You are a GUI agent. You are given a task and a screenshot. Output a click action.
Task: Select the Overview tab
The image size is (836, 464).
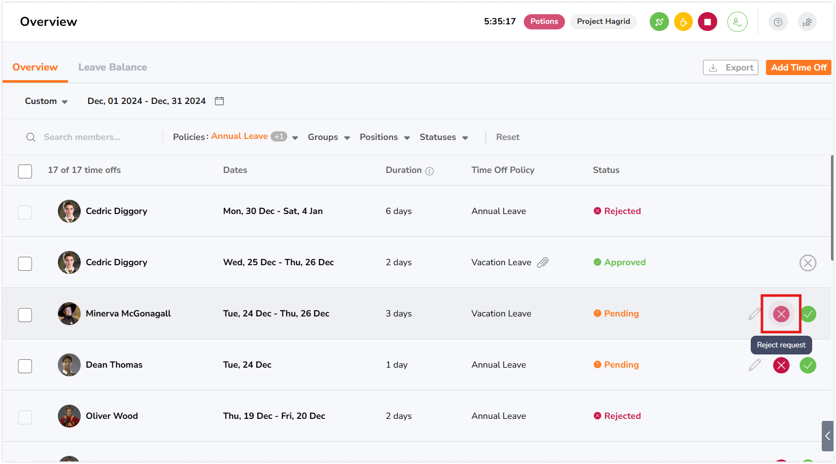35,67
